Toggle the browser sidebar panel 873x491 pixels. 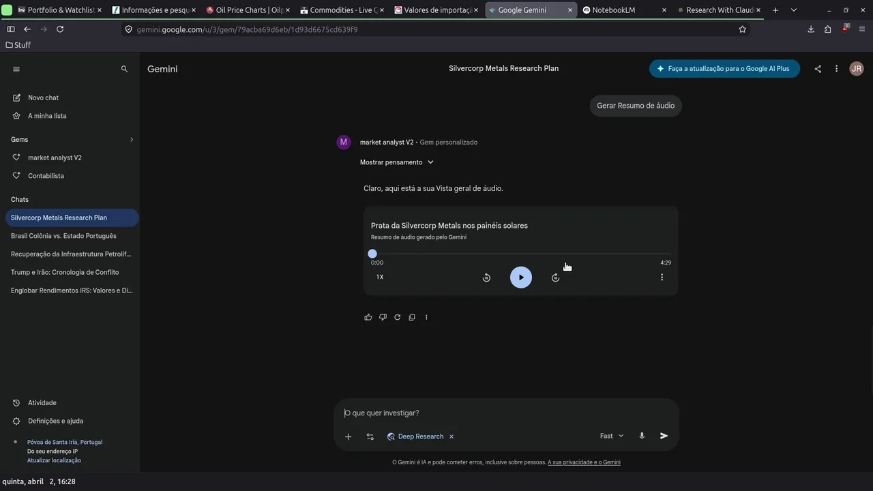pyautogui.click(x=10, y=29)
